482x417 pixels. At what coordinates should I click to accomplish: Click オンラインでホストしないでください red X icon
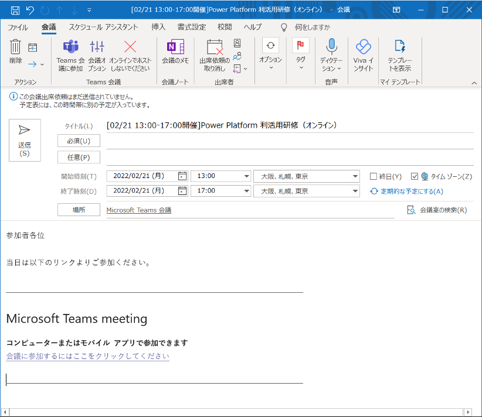tap(130, 47)
